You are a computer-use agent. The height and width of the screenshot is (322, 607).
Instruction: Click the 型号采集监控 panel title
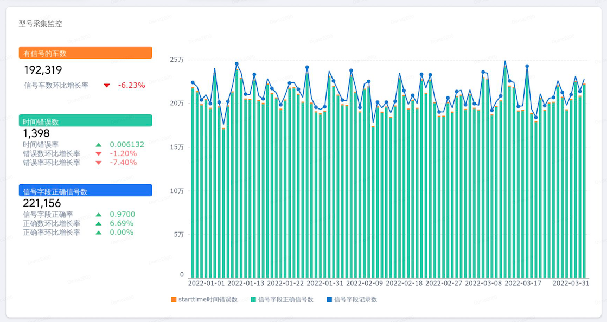40,24
